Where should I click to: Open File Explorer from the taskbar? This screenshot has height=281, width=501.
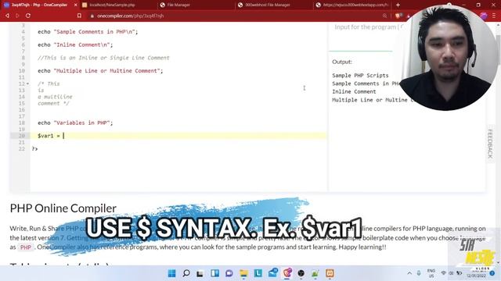(x=243, y=273)
